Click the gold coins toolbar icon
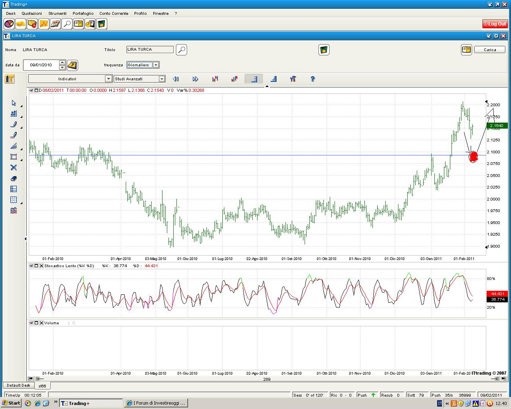Image resolution: width=511 pixels, height=409 pixels. tap(21, 24)
